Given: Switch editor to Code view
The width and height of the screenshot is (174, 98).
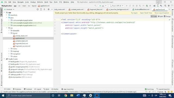Looking at the screenshot, I should point(154,16).
